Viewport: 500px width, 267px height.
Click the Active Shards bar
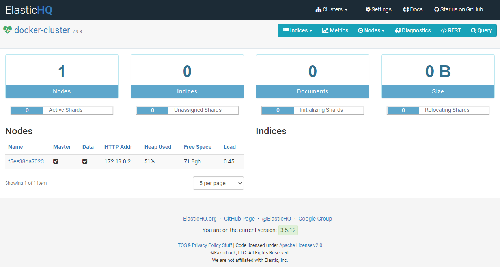click(x=62, y=110)
